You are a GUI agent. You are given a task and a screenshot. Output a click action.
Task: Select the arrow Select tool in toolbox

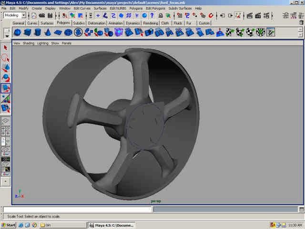click(6, 48)
